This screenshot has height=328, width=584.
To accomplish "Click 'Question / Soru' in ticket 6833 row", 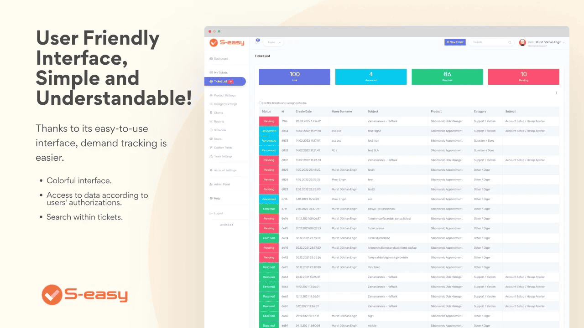I will pyautogui.click(x=484, y=141).
